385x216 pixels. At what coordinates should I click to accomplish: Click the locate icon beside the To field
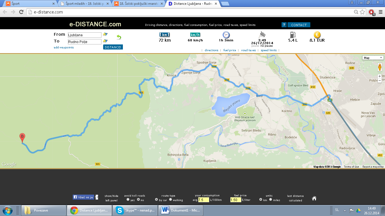click(x=105, y=41)
